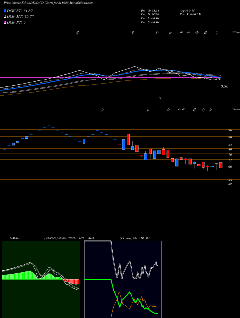Click the 90 price axis label
This screenshot has height=318, width=240.
click(230, 137)
